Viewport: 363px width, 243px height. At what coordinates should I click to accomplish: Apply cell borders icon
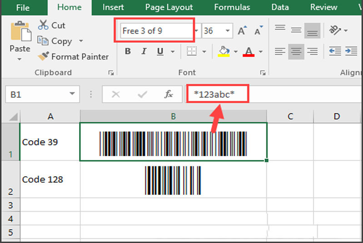(192, 51)
